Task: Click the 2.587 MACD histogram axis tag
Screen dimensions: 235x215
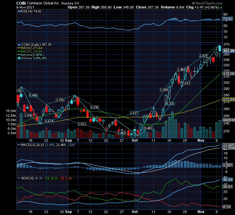Action: tap(228, 165)
